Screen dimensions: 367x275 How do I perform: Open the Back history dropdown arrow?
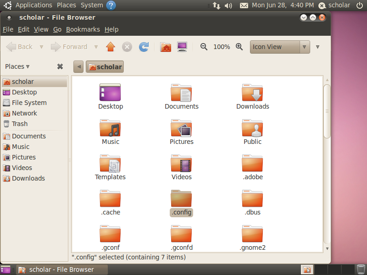(x=41, y=47)
